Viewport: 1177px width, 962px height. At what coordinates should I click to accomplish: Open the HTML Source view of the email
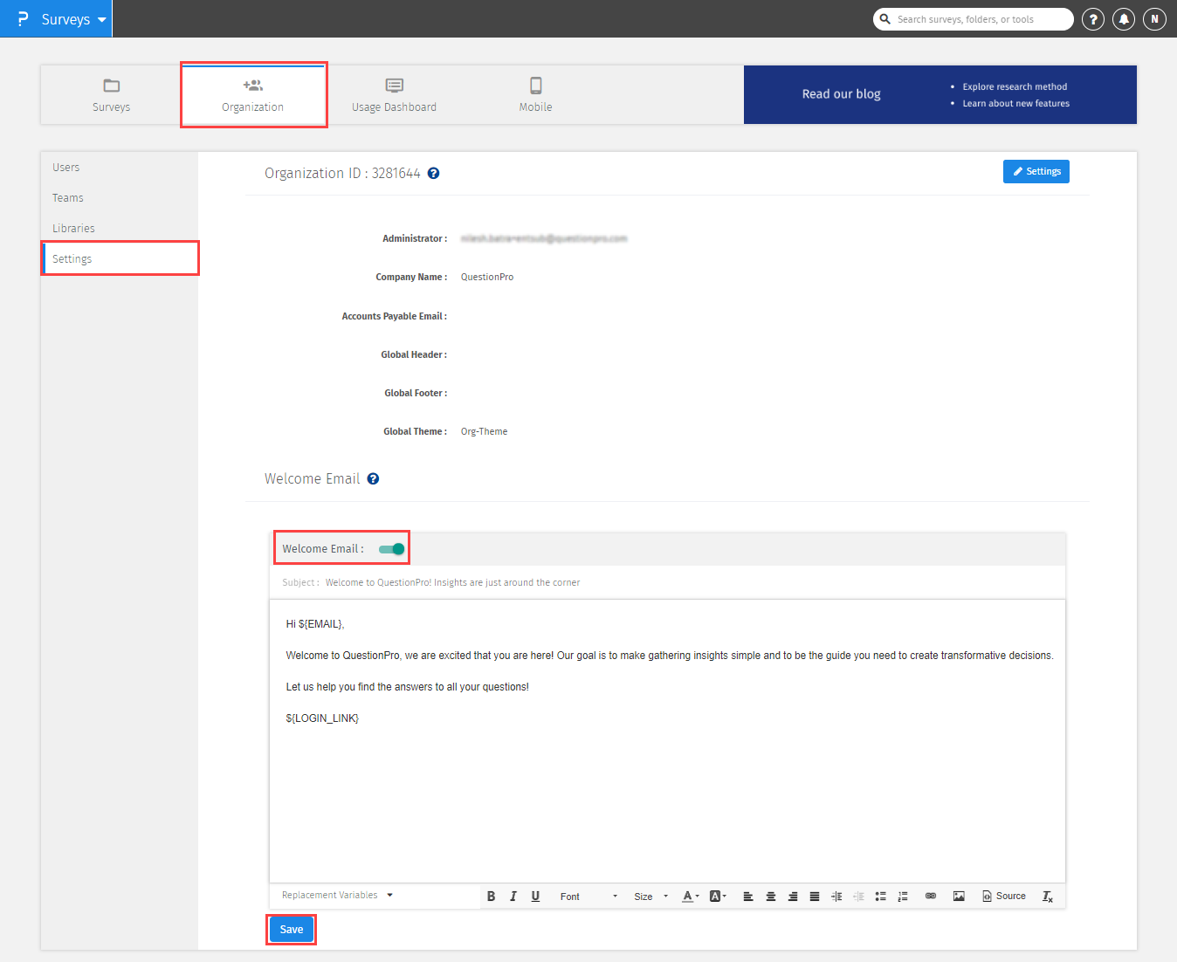1002,896
